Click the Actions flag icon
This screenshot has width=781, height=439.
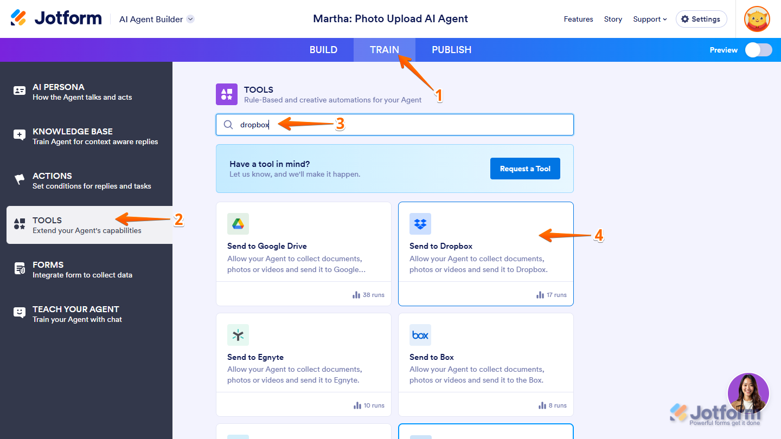(x=20, y=180)
